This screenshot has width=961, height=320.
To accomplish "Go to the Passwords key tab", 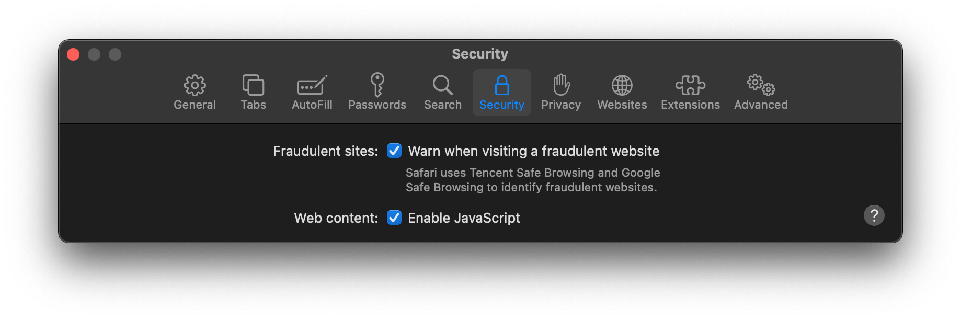I will (377, 92).
